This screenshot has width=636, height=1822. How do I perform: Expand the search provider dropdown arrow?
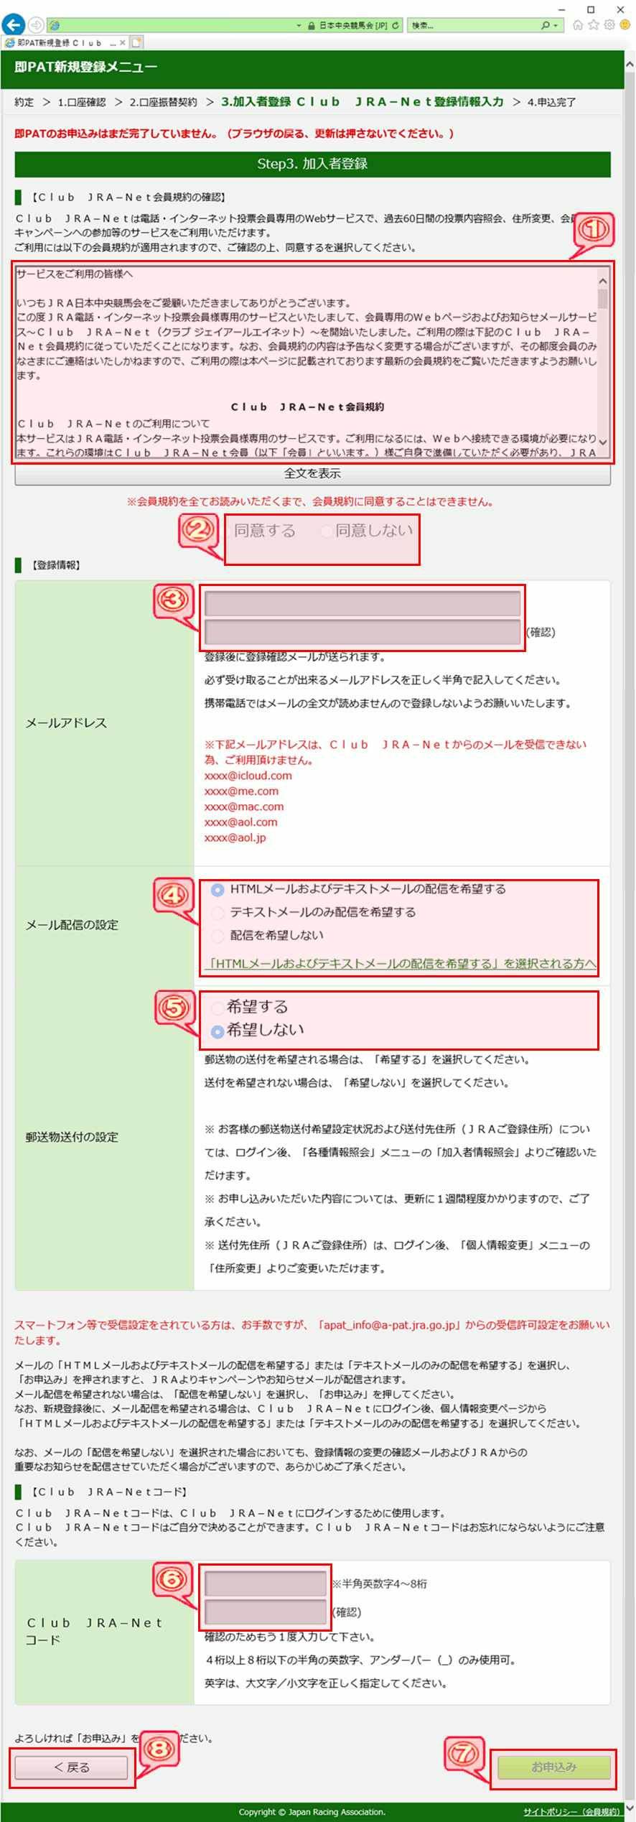[556, 26]
